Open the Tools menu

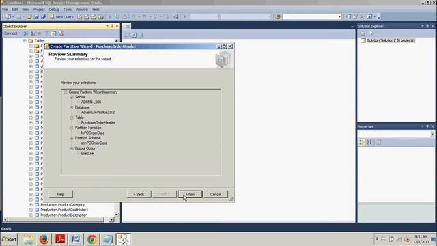[68, 9]
